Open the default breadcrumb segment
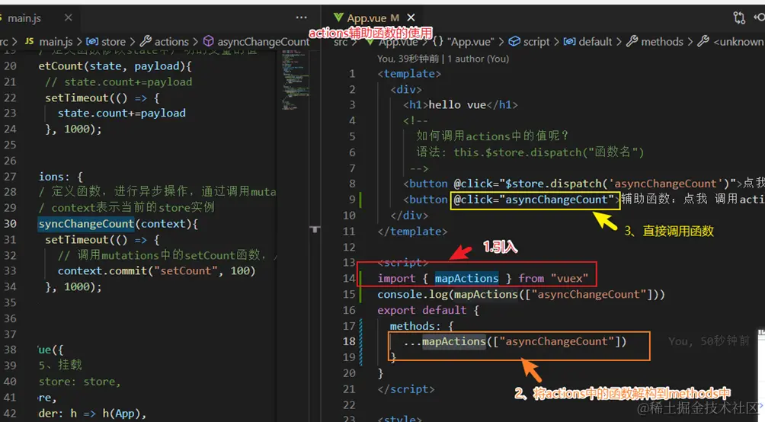 [x=595, y=42]
